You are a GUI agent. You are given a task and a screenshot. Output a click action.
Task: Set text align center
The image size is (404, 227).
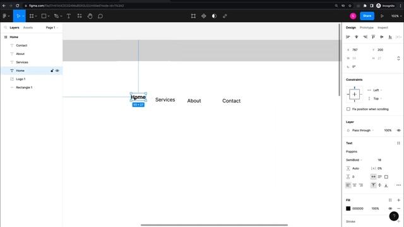pyautogui.click(x=355, y=185)
